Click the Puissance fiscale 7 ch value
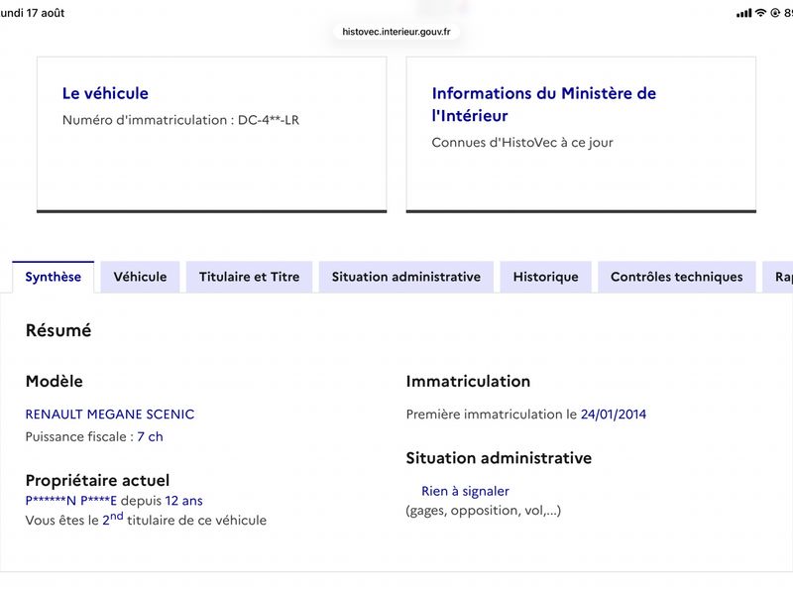The height and width of the screenshot is (595, 793). (151, 436)
